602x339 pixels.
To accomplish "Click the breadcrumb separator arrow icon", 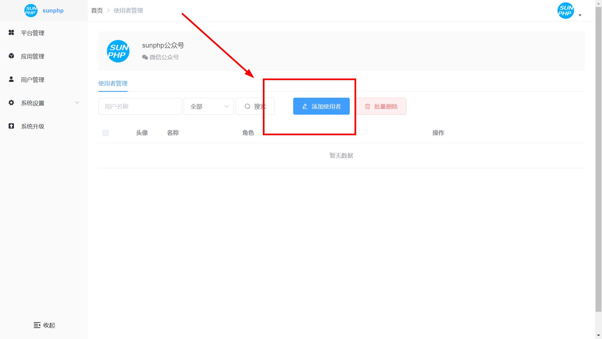I will pos(108,11).
